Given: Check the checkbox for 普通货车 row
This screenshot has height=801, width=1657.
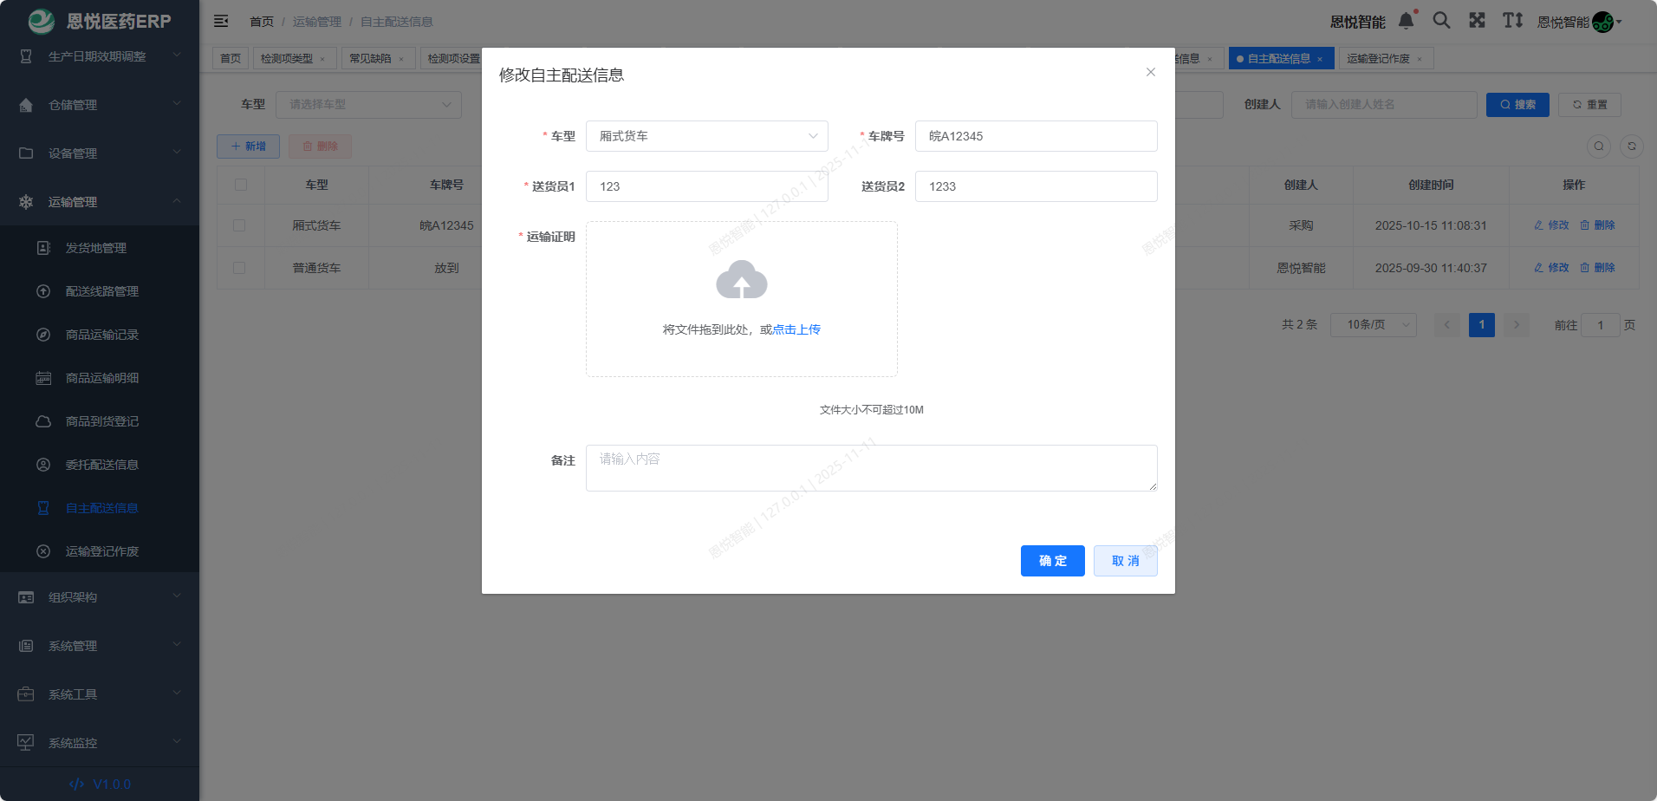Looking at the screenshot, I should [x=240, y=267].
